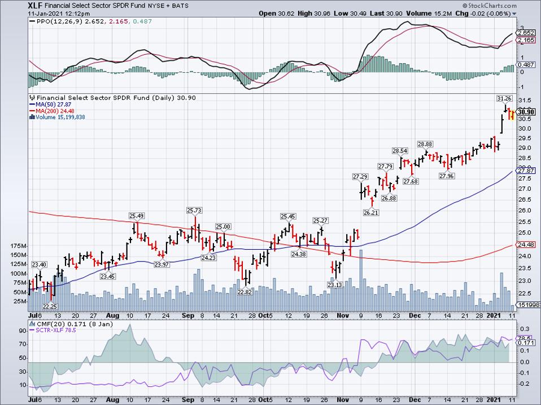The height and width of the screenshot is (405, 541).
Task: Click the 0.487 histogram axis tag
Action: pyautogui.click(x=526, y=64)
